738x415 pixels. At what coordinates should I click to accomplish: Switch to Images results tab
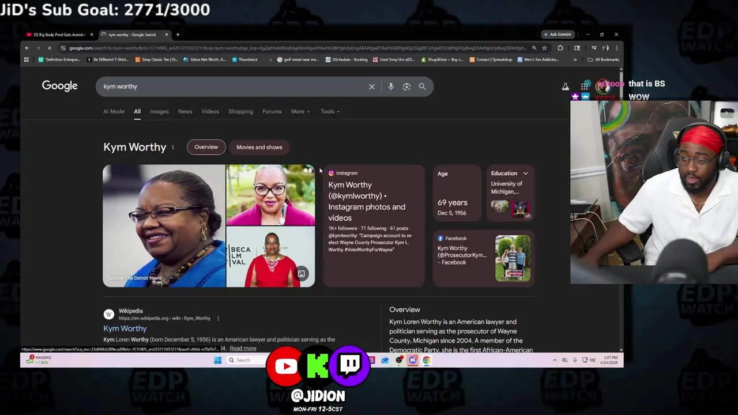click(159, 111)
